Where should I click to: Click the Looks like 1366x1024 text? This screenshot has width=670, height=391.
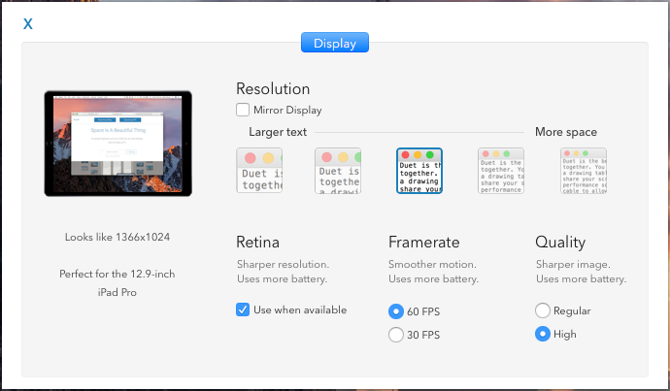(x=117, y=237)
